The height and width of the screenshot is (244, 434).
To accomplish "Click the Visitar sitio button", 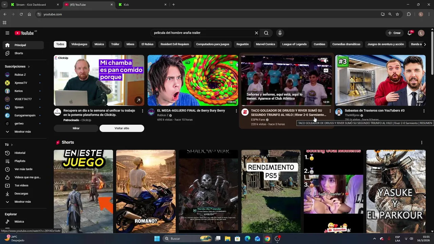I will (122, 128).
